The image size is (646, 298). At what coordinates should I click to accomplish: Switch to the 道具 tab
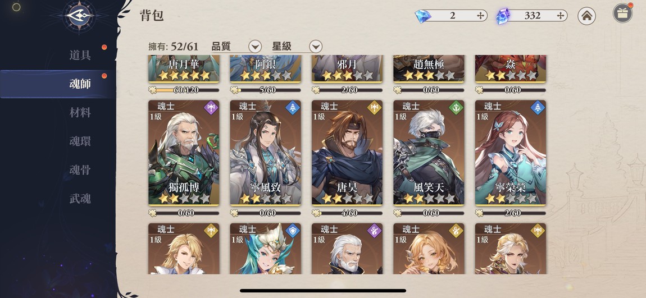(80, 55)
